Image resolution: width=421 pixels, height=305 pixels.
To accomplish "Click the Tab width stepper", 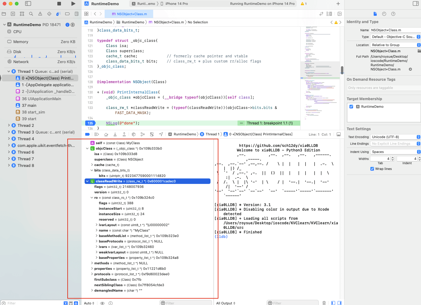I will point(392,159).
